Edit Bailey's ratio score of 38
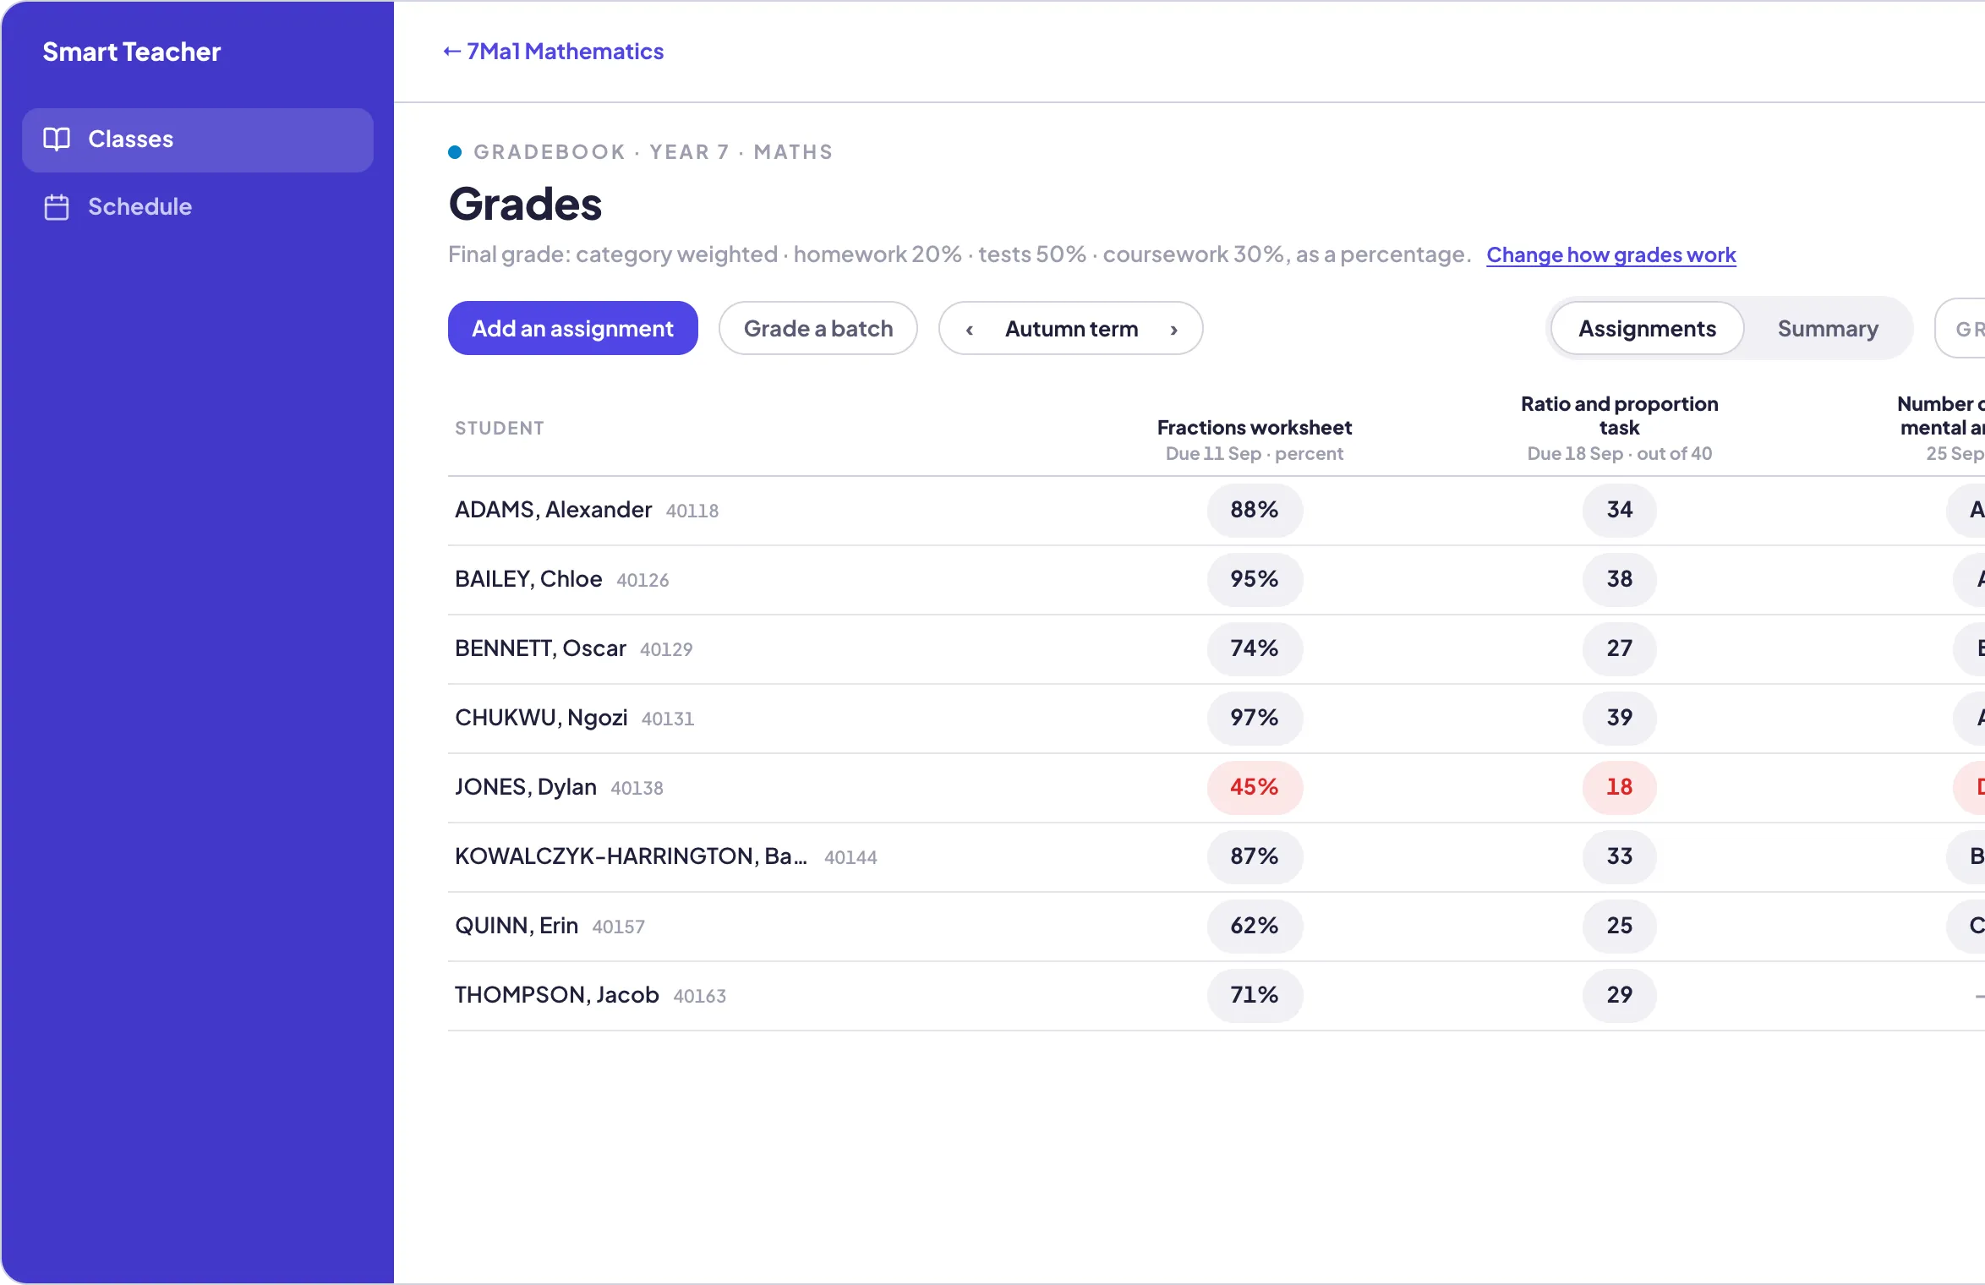 [1620, 579]
